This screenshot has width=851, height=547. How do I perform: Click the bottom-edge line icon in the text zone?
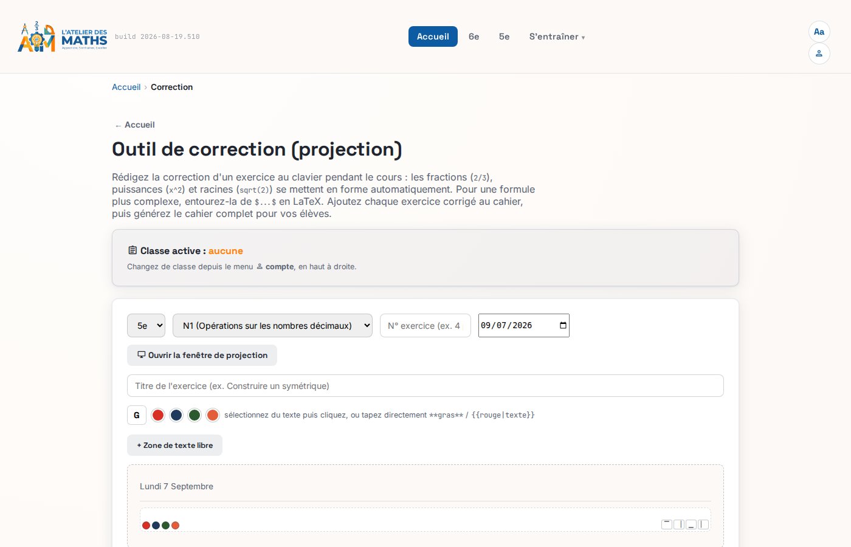click(x=691, y=524)
